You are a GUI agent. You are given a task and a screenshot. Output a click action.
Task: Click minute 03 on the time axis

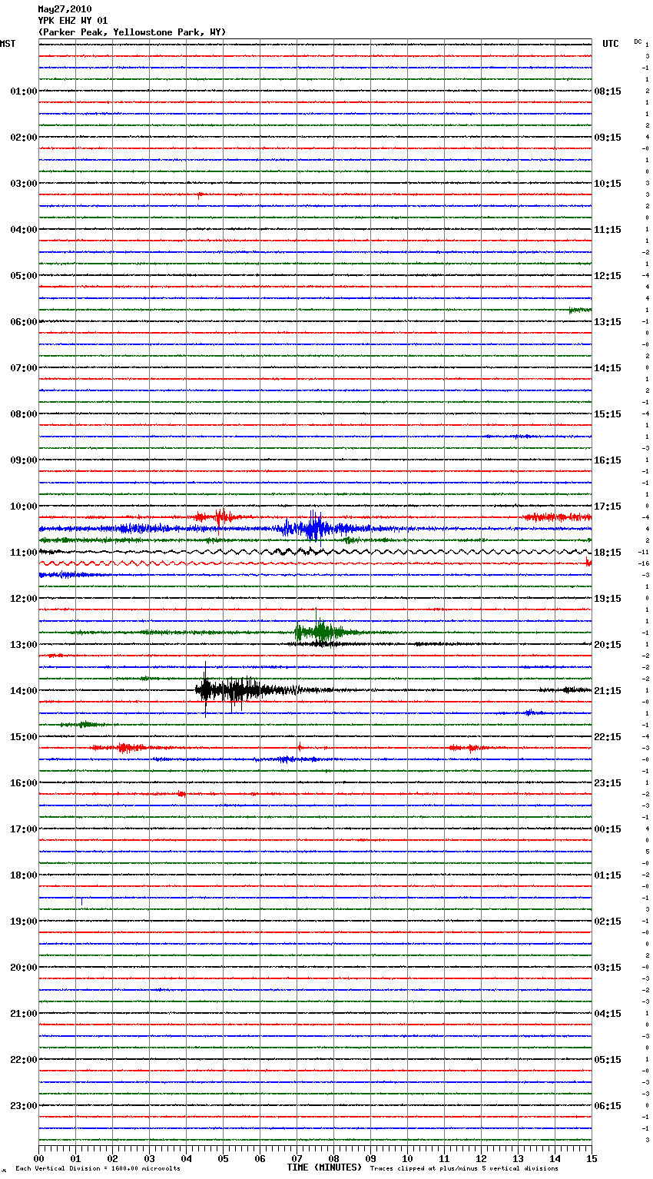tap(149, 1158)
